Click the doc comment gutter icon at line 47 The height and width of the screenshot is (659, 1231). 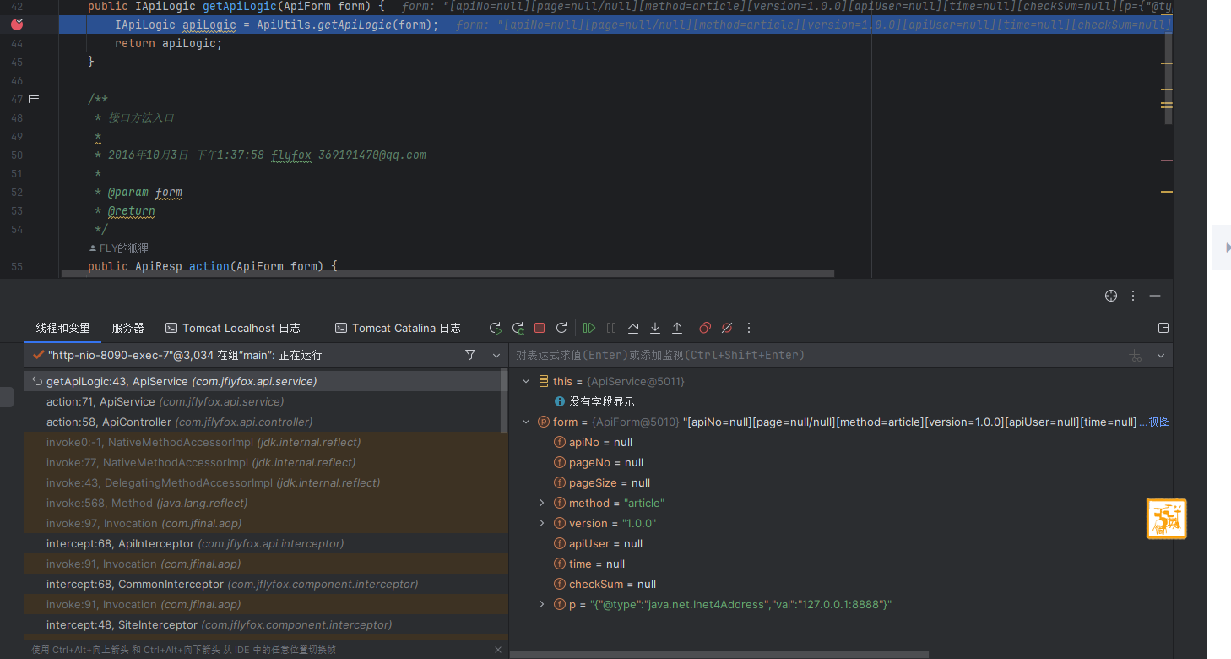pyautogui.click(x=34, y=99)
